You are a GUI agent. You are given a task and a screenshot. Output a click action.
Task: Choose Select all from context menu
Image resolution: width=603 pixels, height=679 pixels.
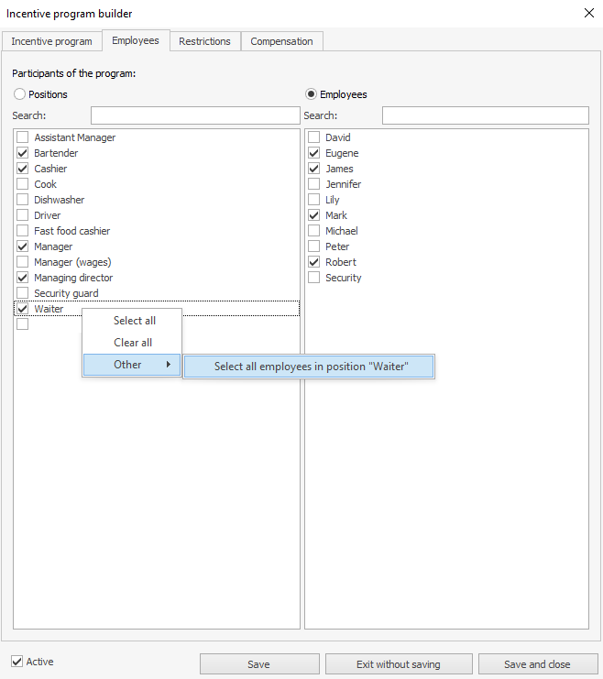click(x=134, y=321)
